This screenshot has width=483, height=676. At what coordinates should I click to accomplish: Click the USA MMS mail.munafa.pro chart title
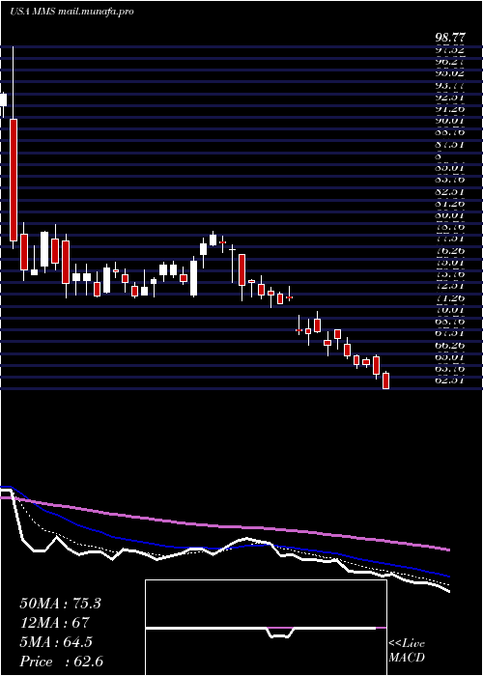[71, 12]
